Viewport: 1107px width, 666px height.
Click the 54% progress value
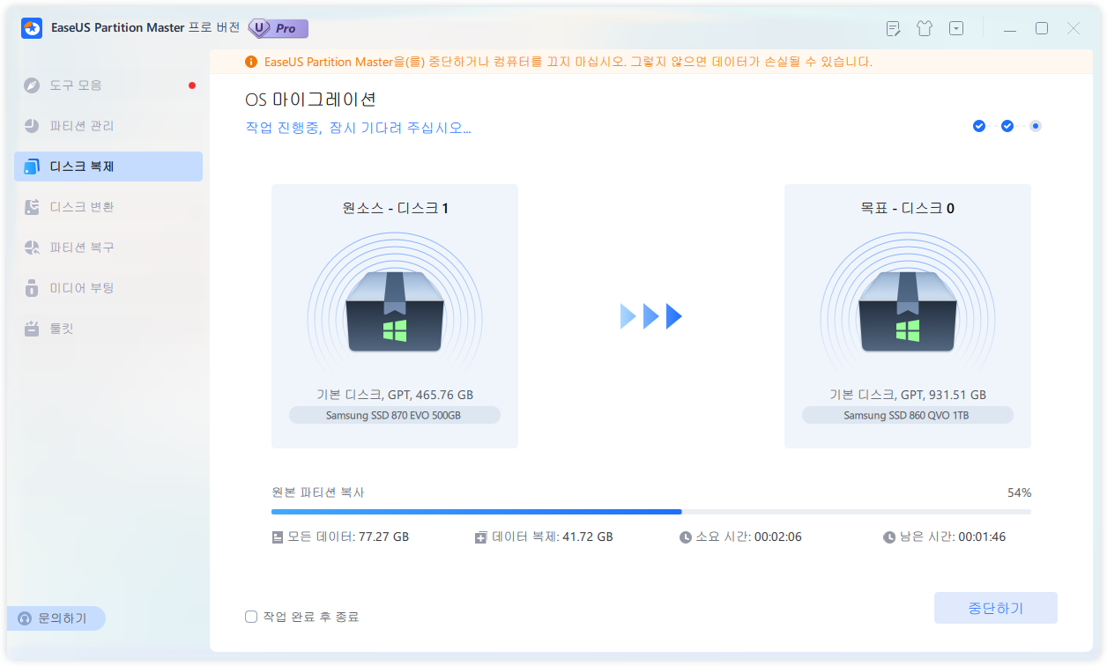pos(1020,492)
